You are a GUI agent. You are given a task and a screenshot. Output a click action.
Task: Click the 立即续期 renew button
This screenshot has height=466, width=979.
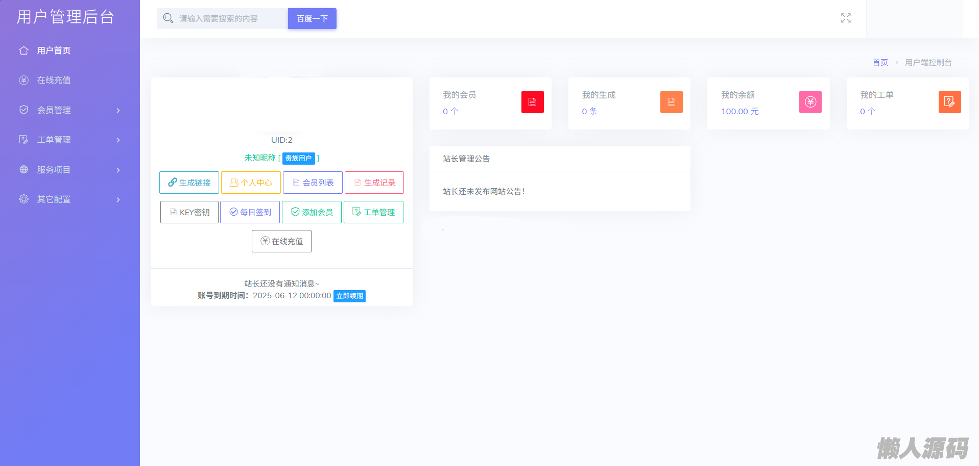click(349, 296)
